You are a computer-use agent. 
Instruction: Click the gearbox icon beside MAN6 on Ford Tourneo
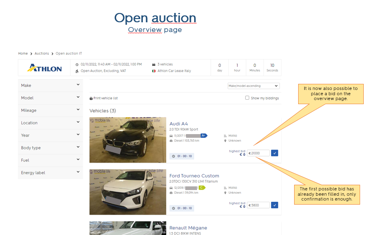(x=225, y=188)
